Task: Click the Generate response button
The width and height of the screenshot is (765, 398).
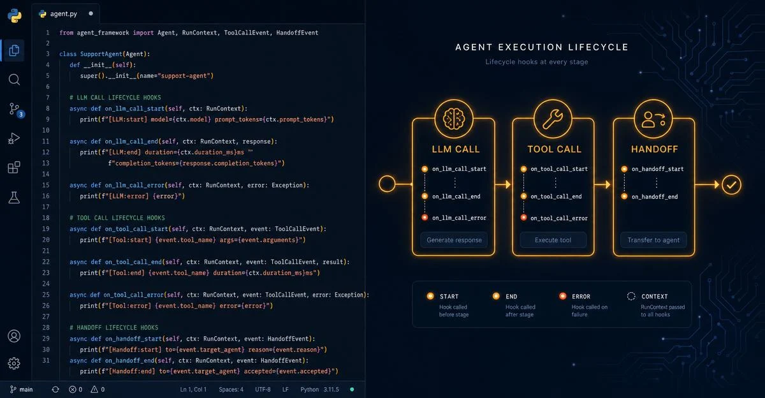Action: pos(454,240)
